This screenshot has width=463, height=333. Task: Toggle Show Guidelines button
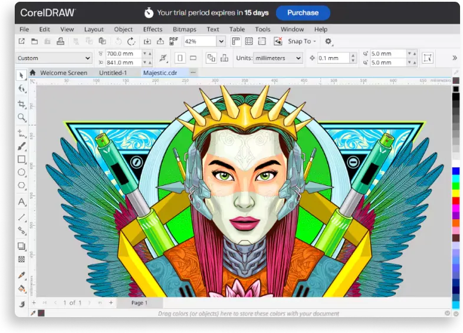[x=262, y=41]
